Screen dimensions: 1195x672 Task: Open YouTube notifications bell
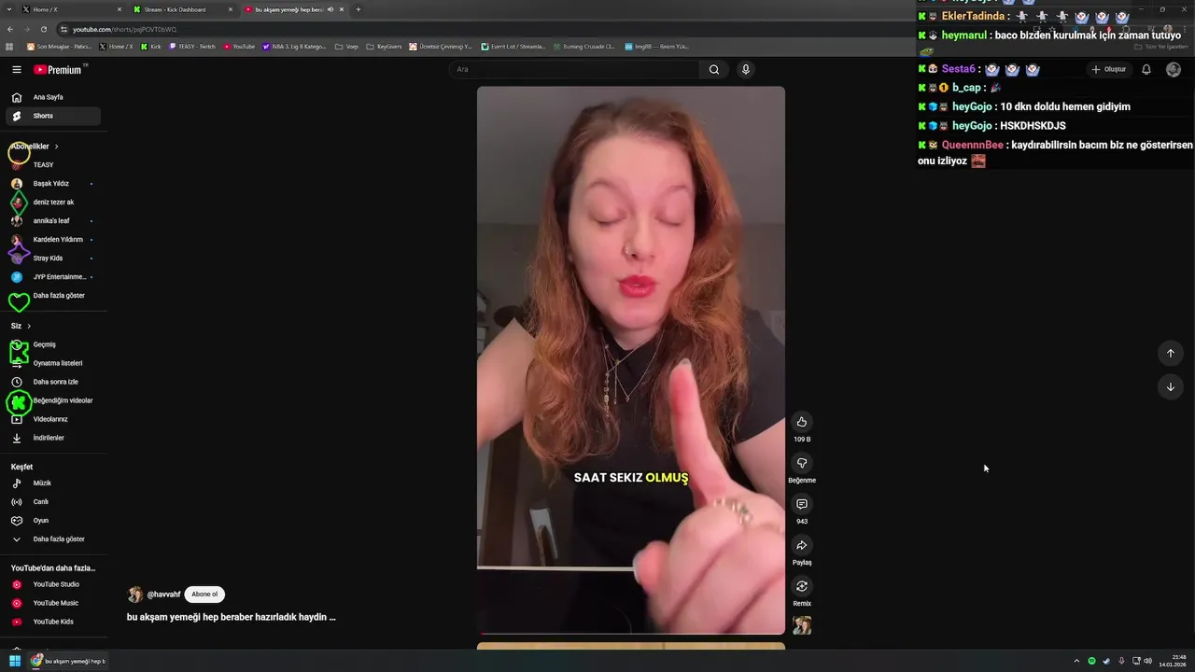coord(1146,69)
